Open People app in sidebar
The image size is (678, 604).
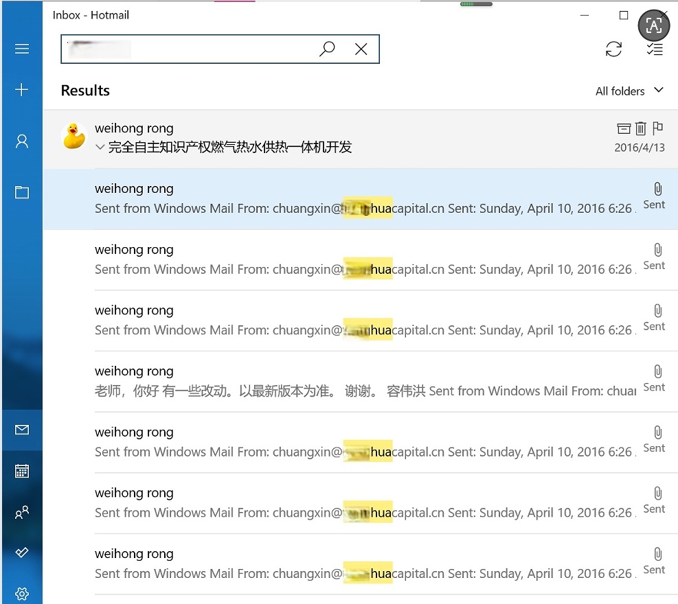(x=22, y=512)
